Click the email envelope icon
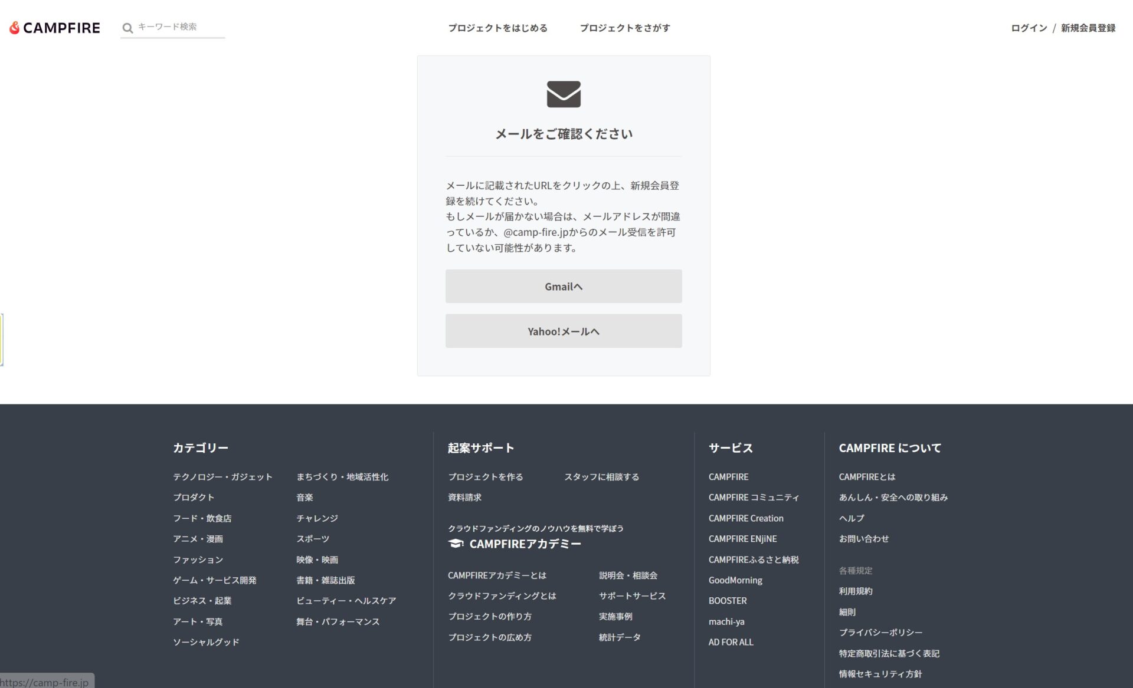 click(564, 94)
